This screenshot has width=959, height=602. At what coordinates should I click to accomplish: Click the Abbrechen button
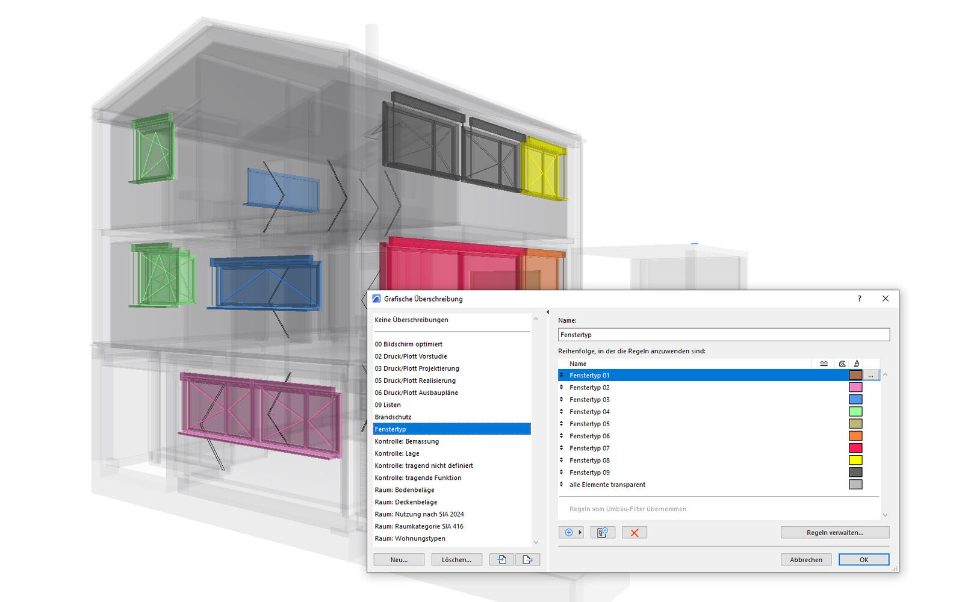pos(806,559)
